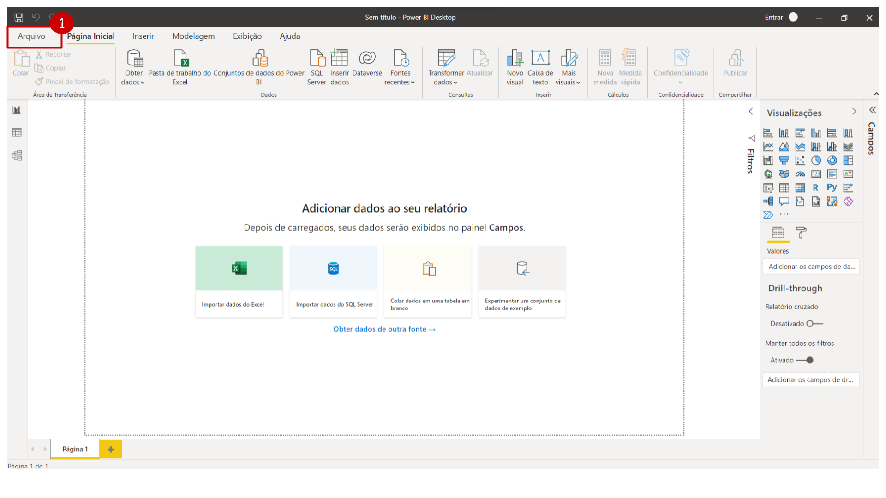Screen dimensions: 886x498
Task: Add new page with plus button
Action: [x=111, y=449]
